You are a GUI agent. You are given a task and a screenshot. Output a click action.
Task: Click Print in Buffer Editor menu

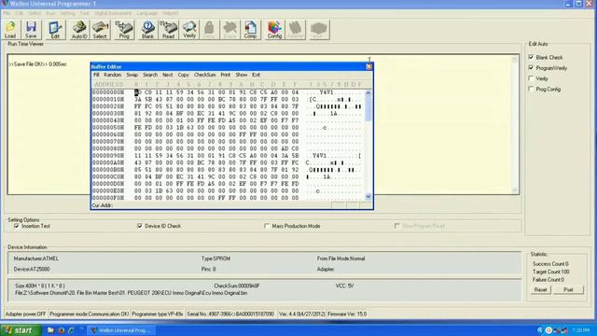[226, 75]
